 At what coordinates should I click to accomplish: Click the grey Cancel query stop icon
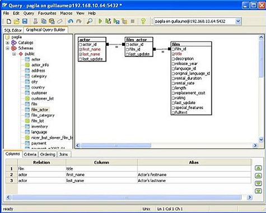(x=133, y=21)
